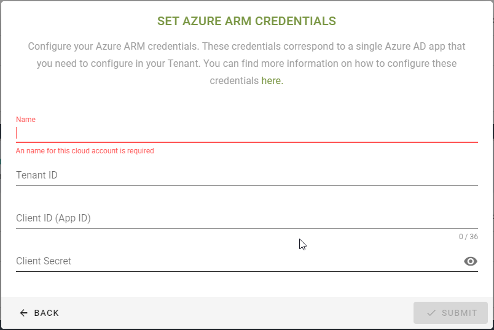Click the 0 / 36 character counter
Image resolution: width=494 pixels, height=330 pixels.
(x=468, y=237)
